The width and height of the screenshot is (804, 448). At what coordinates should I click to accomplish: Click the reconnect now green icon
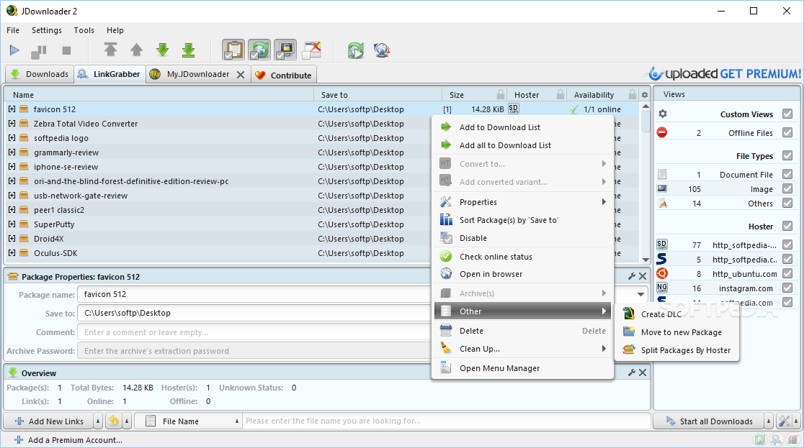coord(355,50)
